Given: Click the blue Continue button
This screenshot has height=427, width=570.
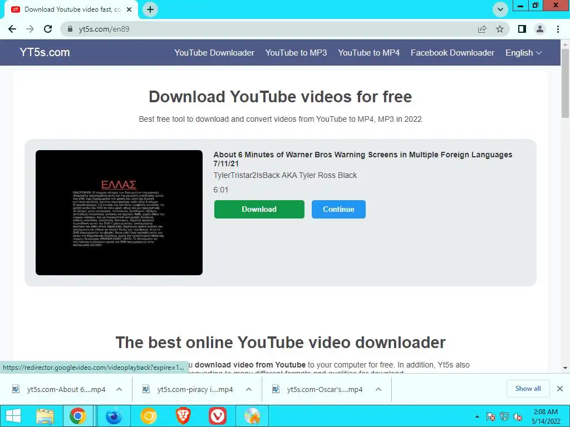Looking at the screenshot, I should [x=338, y=209].
